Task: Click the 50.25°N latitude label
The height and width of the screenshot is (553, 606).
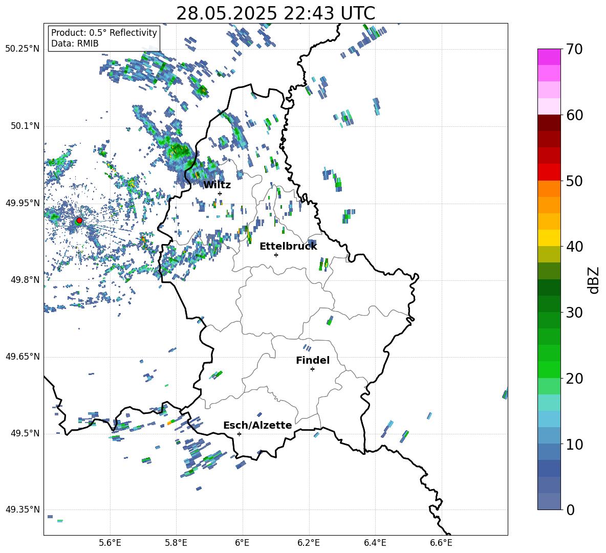Action: 23,49
